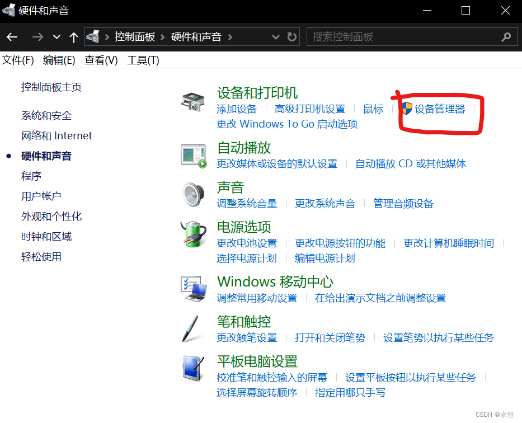The height and width of the screenshot is (423, 522).
Task: Open the 工具(T) menu
Action: click(143, 60)
